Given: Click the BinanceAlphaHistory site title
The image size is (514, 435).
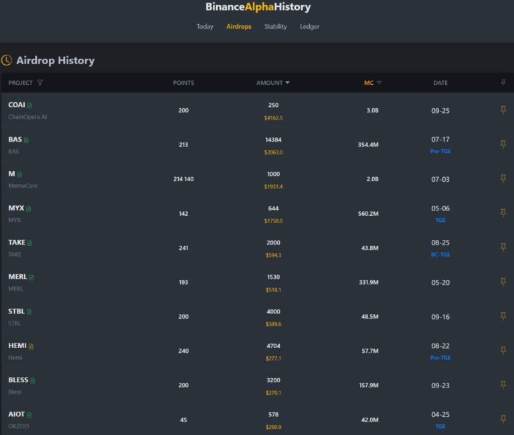Looking at the screenshot, I should click(x=258, y=7).
